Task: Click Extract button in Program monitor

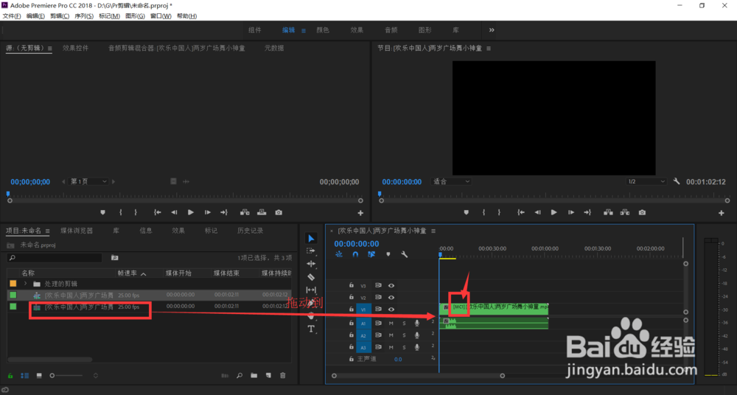Action: [625, 212]
